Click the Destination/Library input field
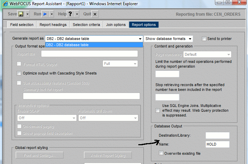The width and height of the screenshot is (248, 164). point(218,135)
